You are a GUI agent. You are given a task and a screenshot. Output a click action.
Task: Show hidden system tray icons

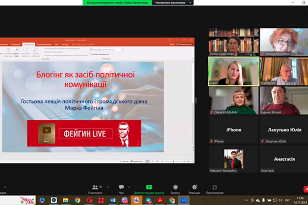246,200
